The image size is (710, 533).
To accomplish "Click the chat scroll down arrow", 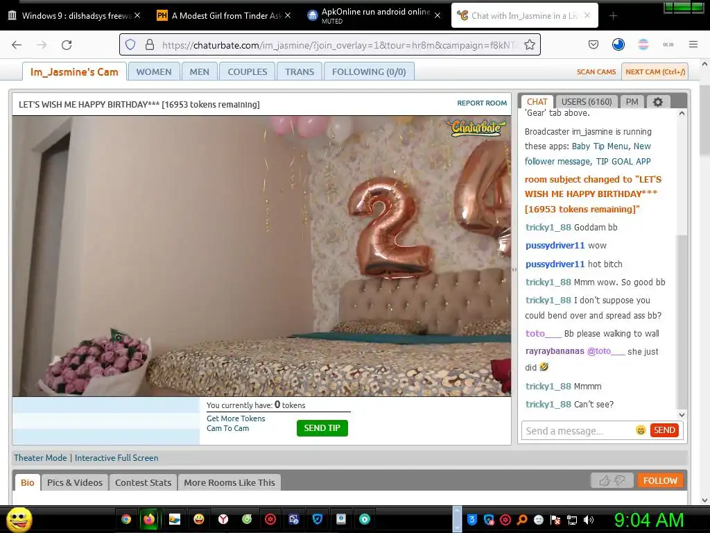I will point(682,415).
